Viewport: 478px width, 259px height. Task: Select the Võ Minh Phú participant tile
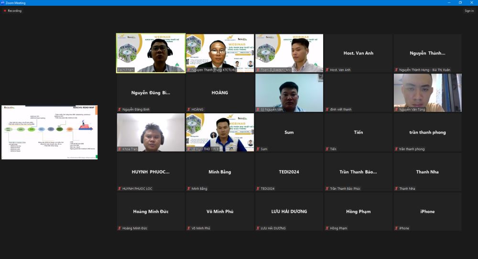[220, 211]
